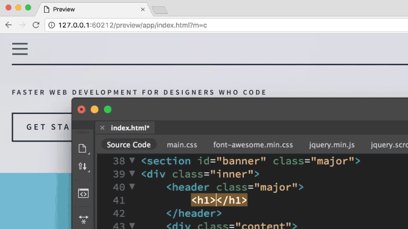Close the Preview browser tab

click(143, 10)
